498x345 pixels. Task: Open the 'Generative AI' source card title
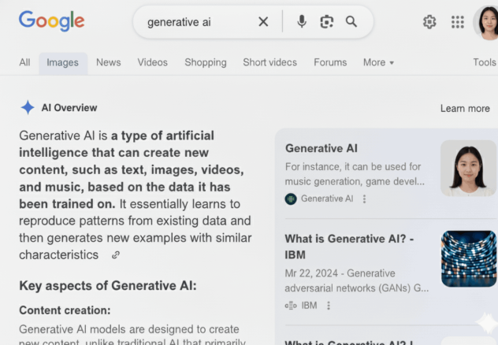[321, 148]
